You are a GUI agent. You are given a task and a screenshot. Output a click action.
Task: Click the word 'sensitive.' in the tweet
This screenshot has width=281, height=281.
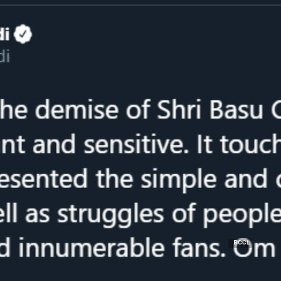(136, 144)
